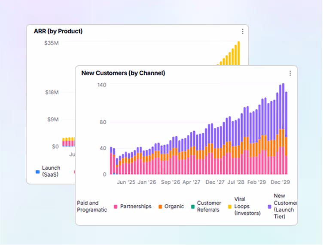Click the tallest purple bar in New Customers chart

[x=283, y=106]
